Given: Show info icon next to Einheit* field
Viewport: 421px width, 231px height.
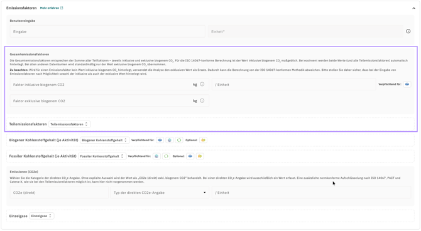Looking at the screenshot, I should pyautogui.click(x=408, y=31).
